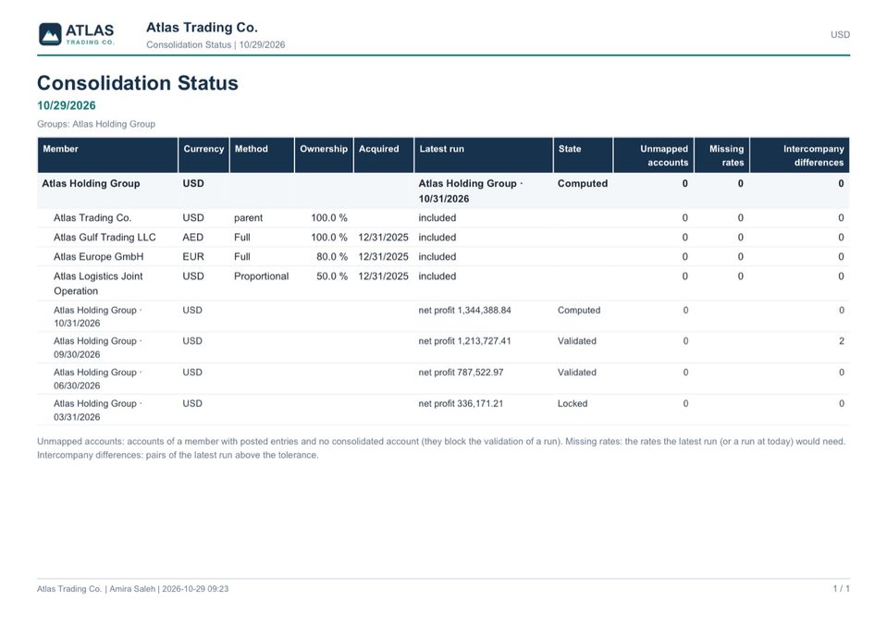Click the 80.0 % ownership value
The image size is (887, 626).
point(331,256)
